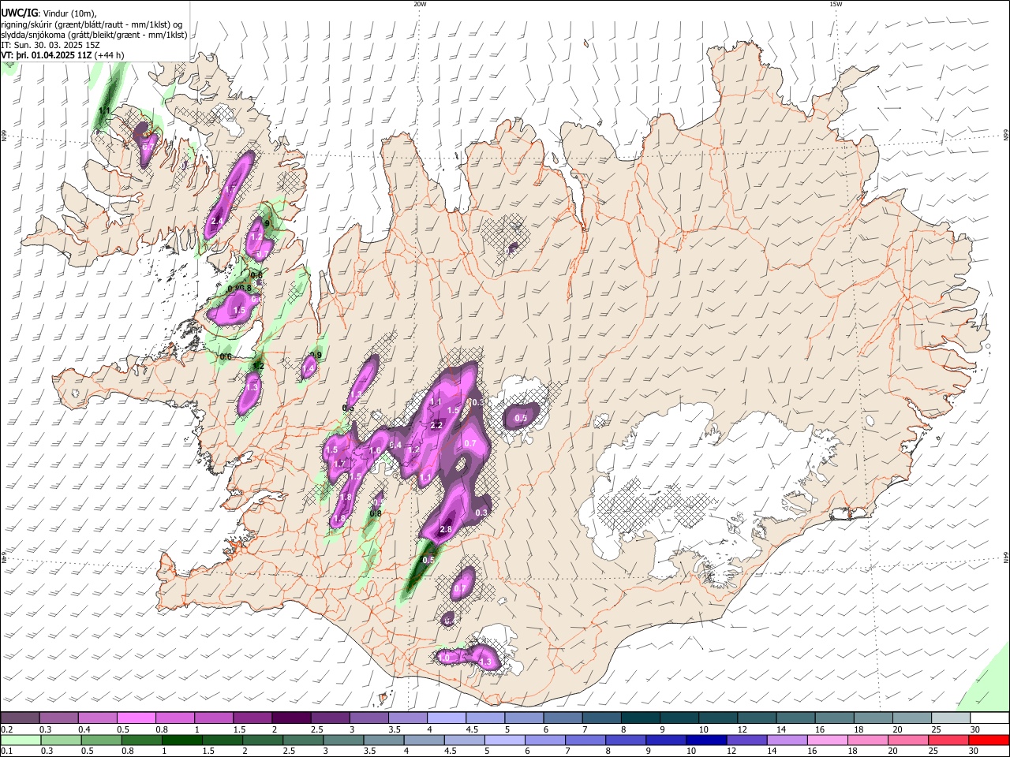
Task: Select the '2.4' value in the Westfjords
Action: pos(217,221)
